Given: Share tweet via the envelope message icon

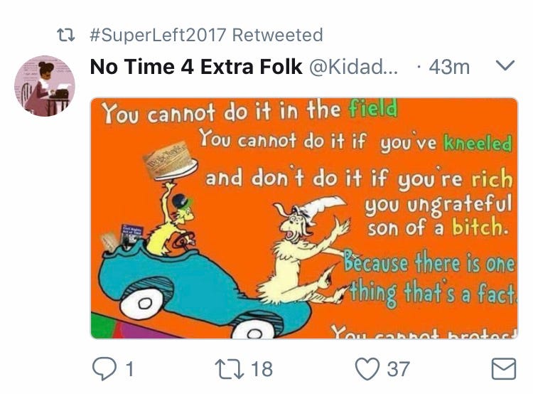Looking at the screenshot, I should 503,368.
